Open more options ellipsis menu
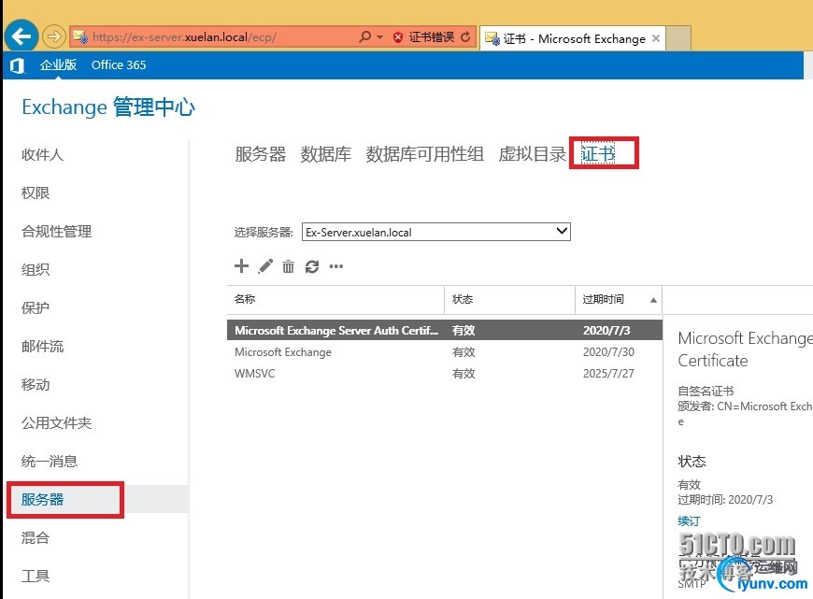The height and width of the screenshot is (599, 813). pos(336,266)
